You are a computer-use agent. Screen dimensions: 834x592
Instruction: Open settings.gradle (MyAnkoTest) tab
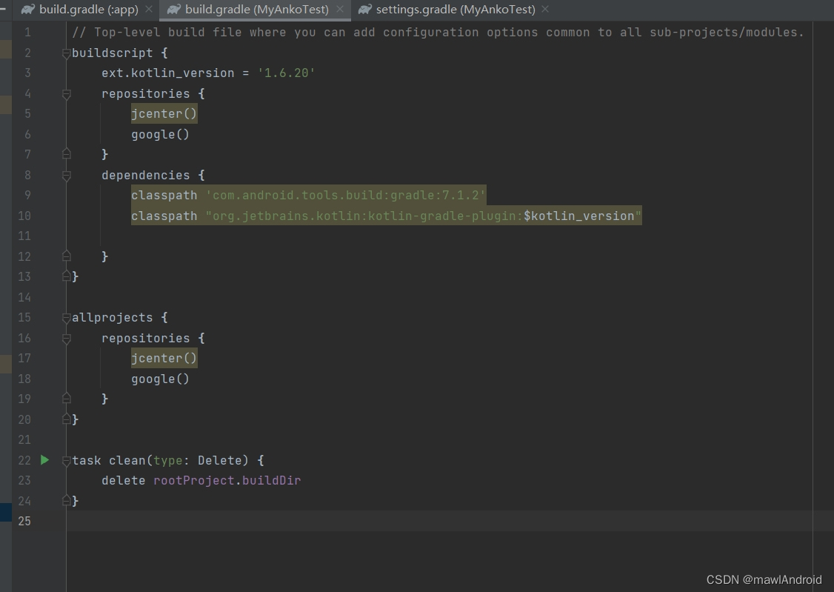point(455,10)
